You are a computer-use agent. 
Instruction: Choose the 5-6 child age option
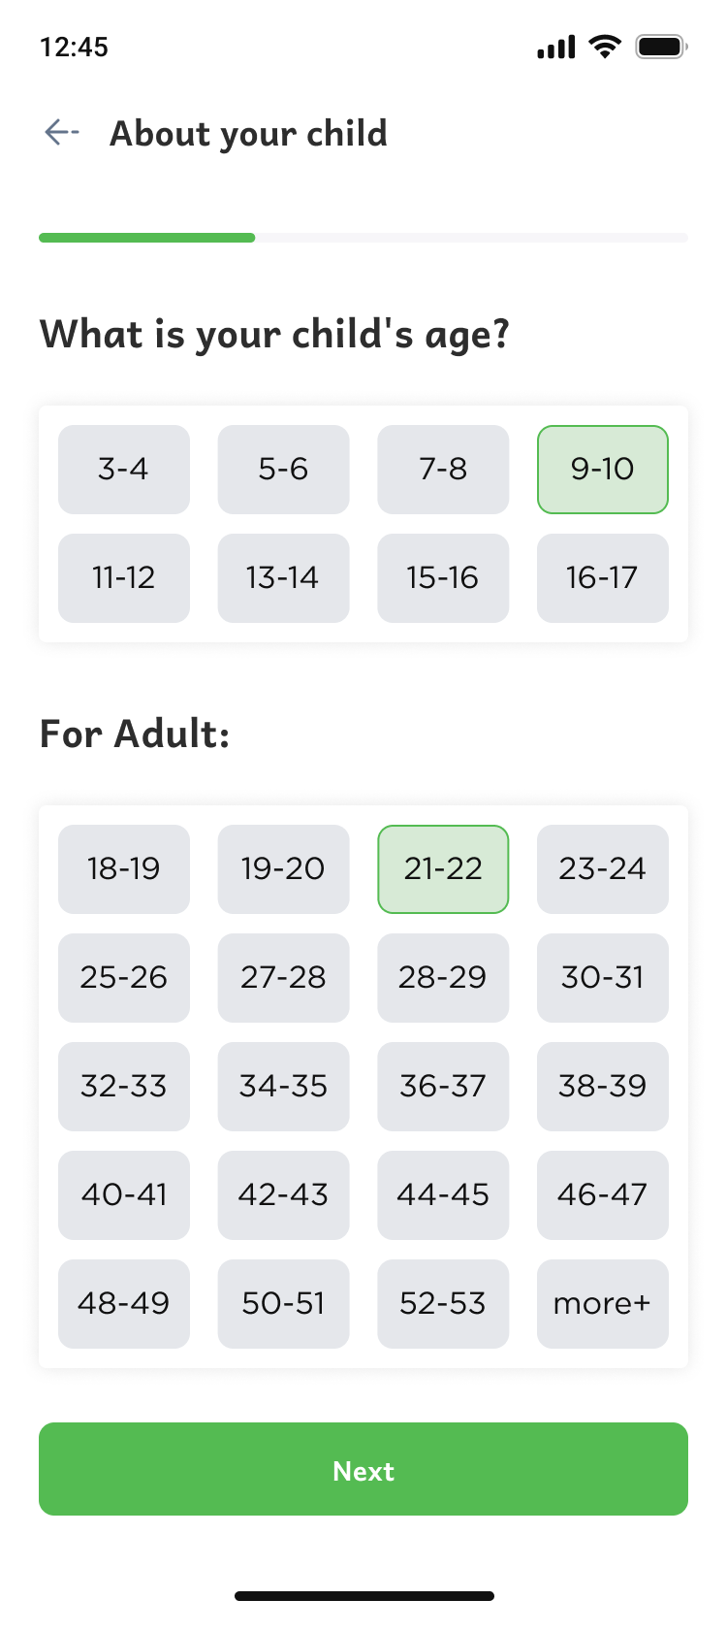pyautogui.click(x=283, y=470)
